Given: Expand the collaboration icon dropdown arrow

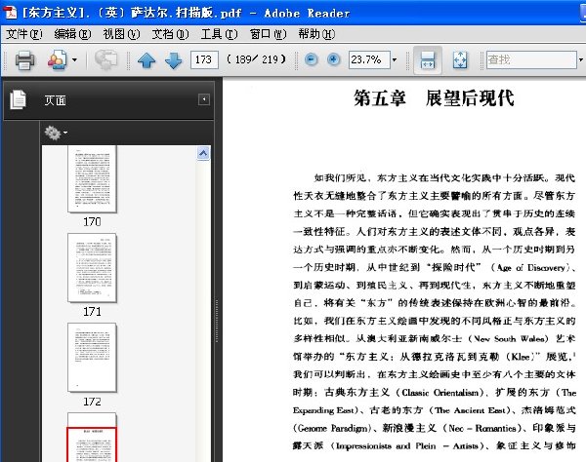Looking at the screenshot, I should point(74,59).
